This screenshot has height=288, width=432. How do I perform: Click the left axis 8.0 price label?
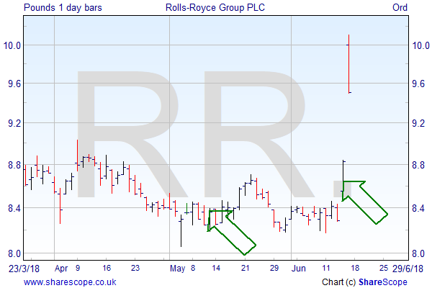pyautogui.click(x=14, y=253)
